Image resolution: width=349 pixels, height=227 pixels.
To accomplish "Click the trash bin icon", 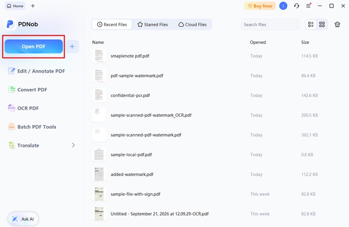I will (x=337, y=24).
